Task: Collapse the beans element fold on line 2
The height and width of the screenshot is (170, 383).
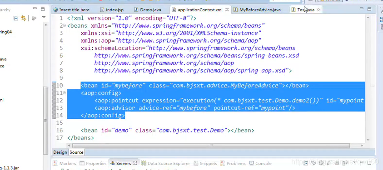Action: coord(65,25)
